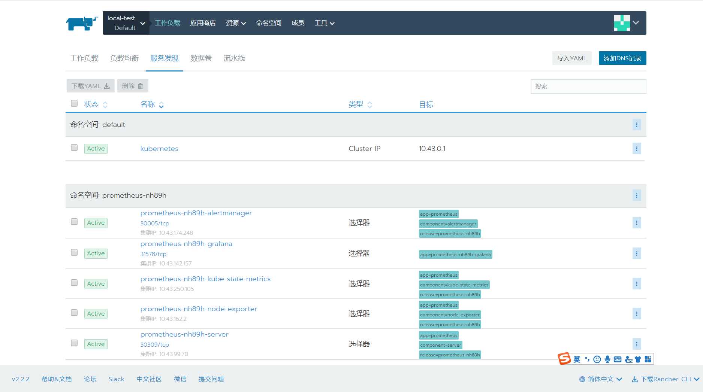Click the 搜索 search input field
Image resolution: width=703 pixels, height=392 pixels.
pyautogui.click(x=588, y=86)
